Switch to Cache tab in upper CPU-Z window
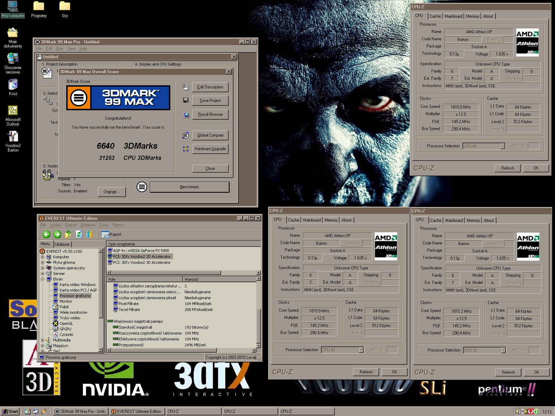The width and height of the screenshot is (555, 416). coord(435,16)
